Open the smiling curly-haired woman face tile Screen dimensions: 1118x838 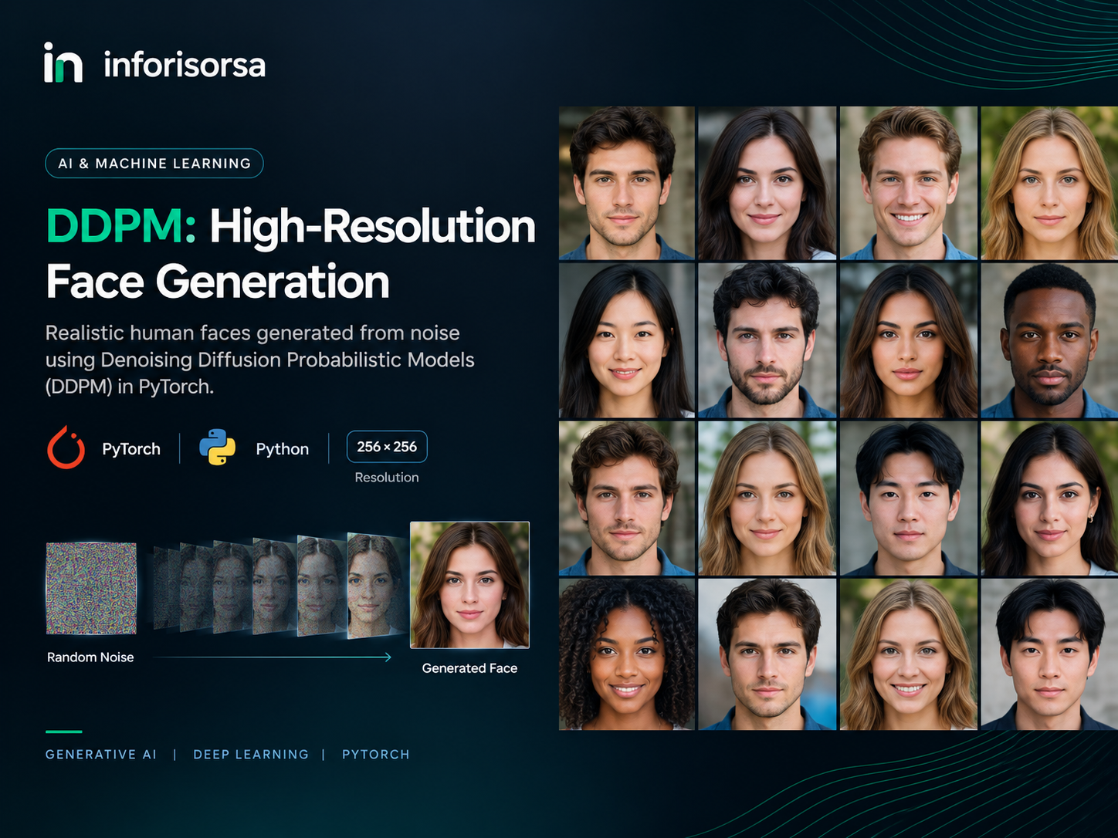point(627,654)
